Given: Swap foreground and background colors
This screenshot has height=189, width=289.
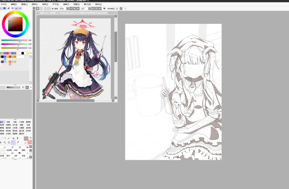Looking at the screenshot, I should point(30,138).
